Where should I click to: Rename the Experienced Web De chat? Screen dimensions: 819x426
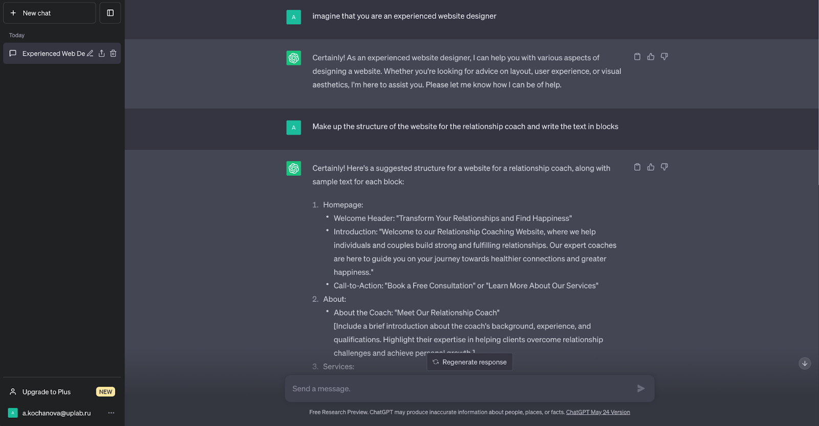pos(90,53)
